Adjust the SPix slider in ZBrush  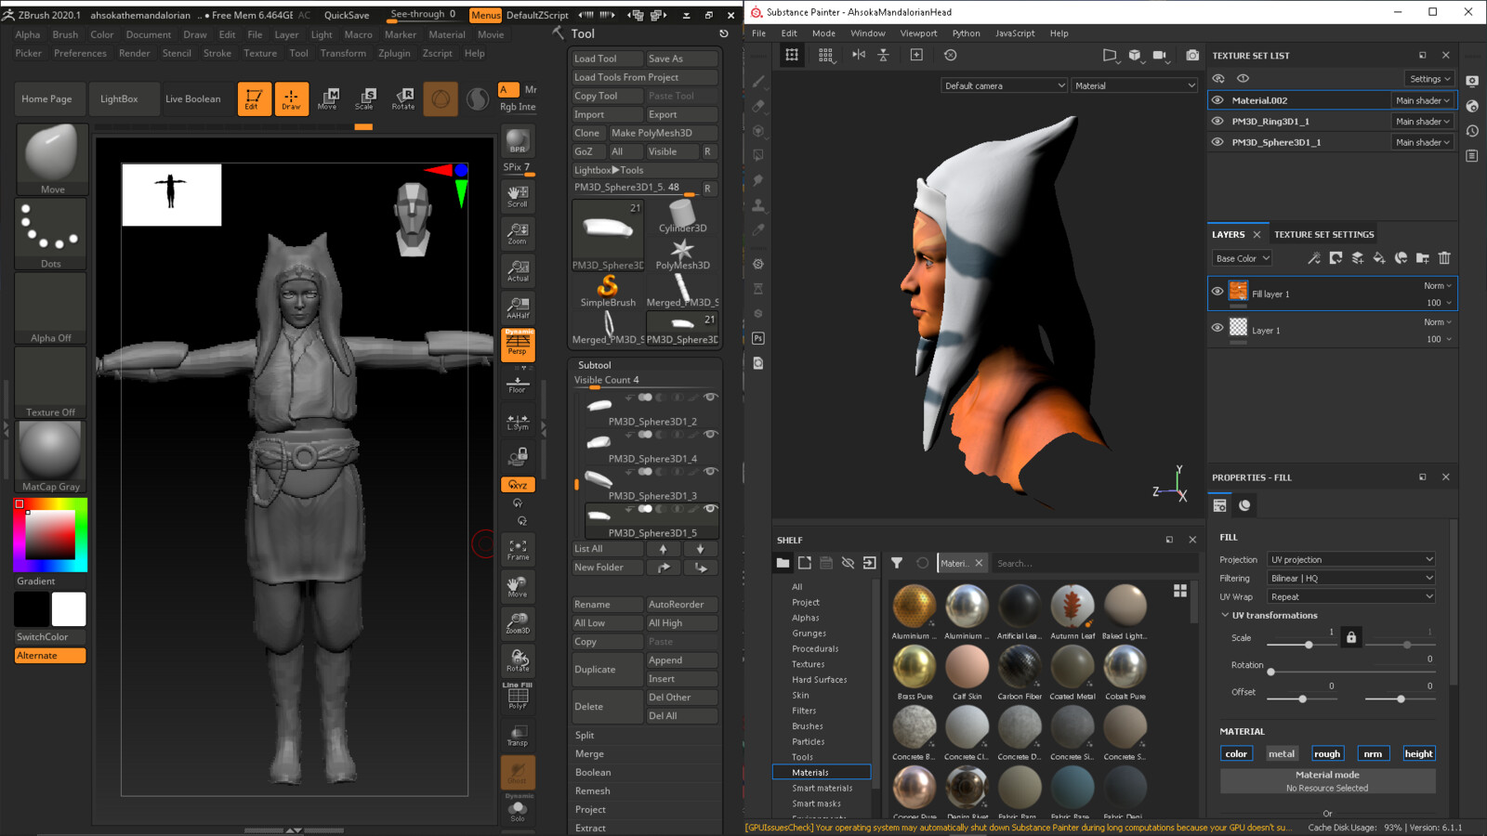(x=518, y=167)
